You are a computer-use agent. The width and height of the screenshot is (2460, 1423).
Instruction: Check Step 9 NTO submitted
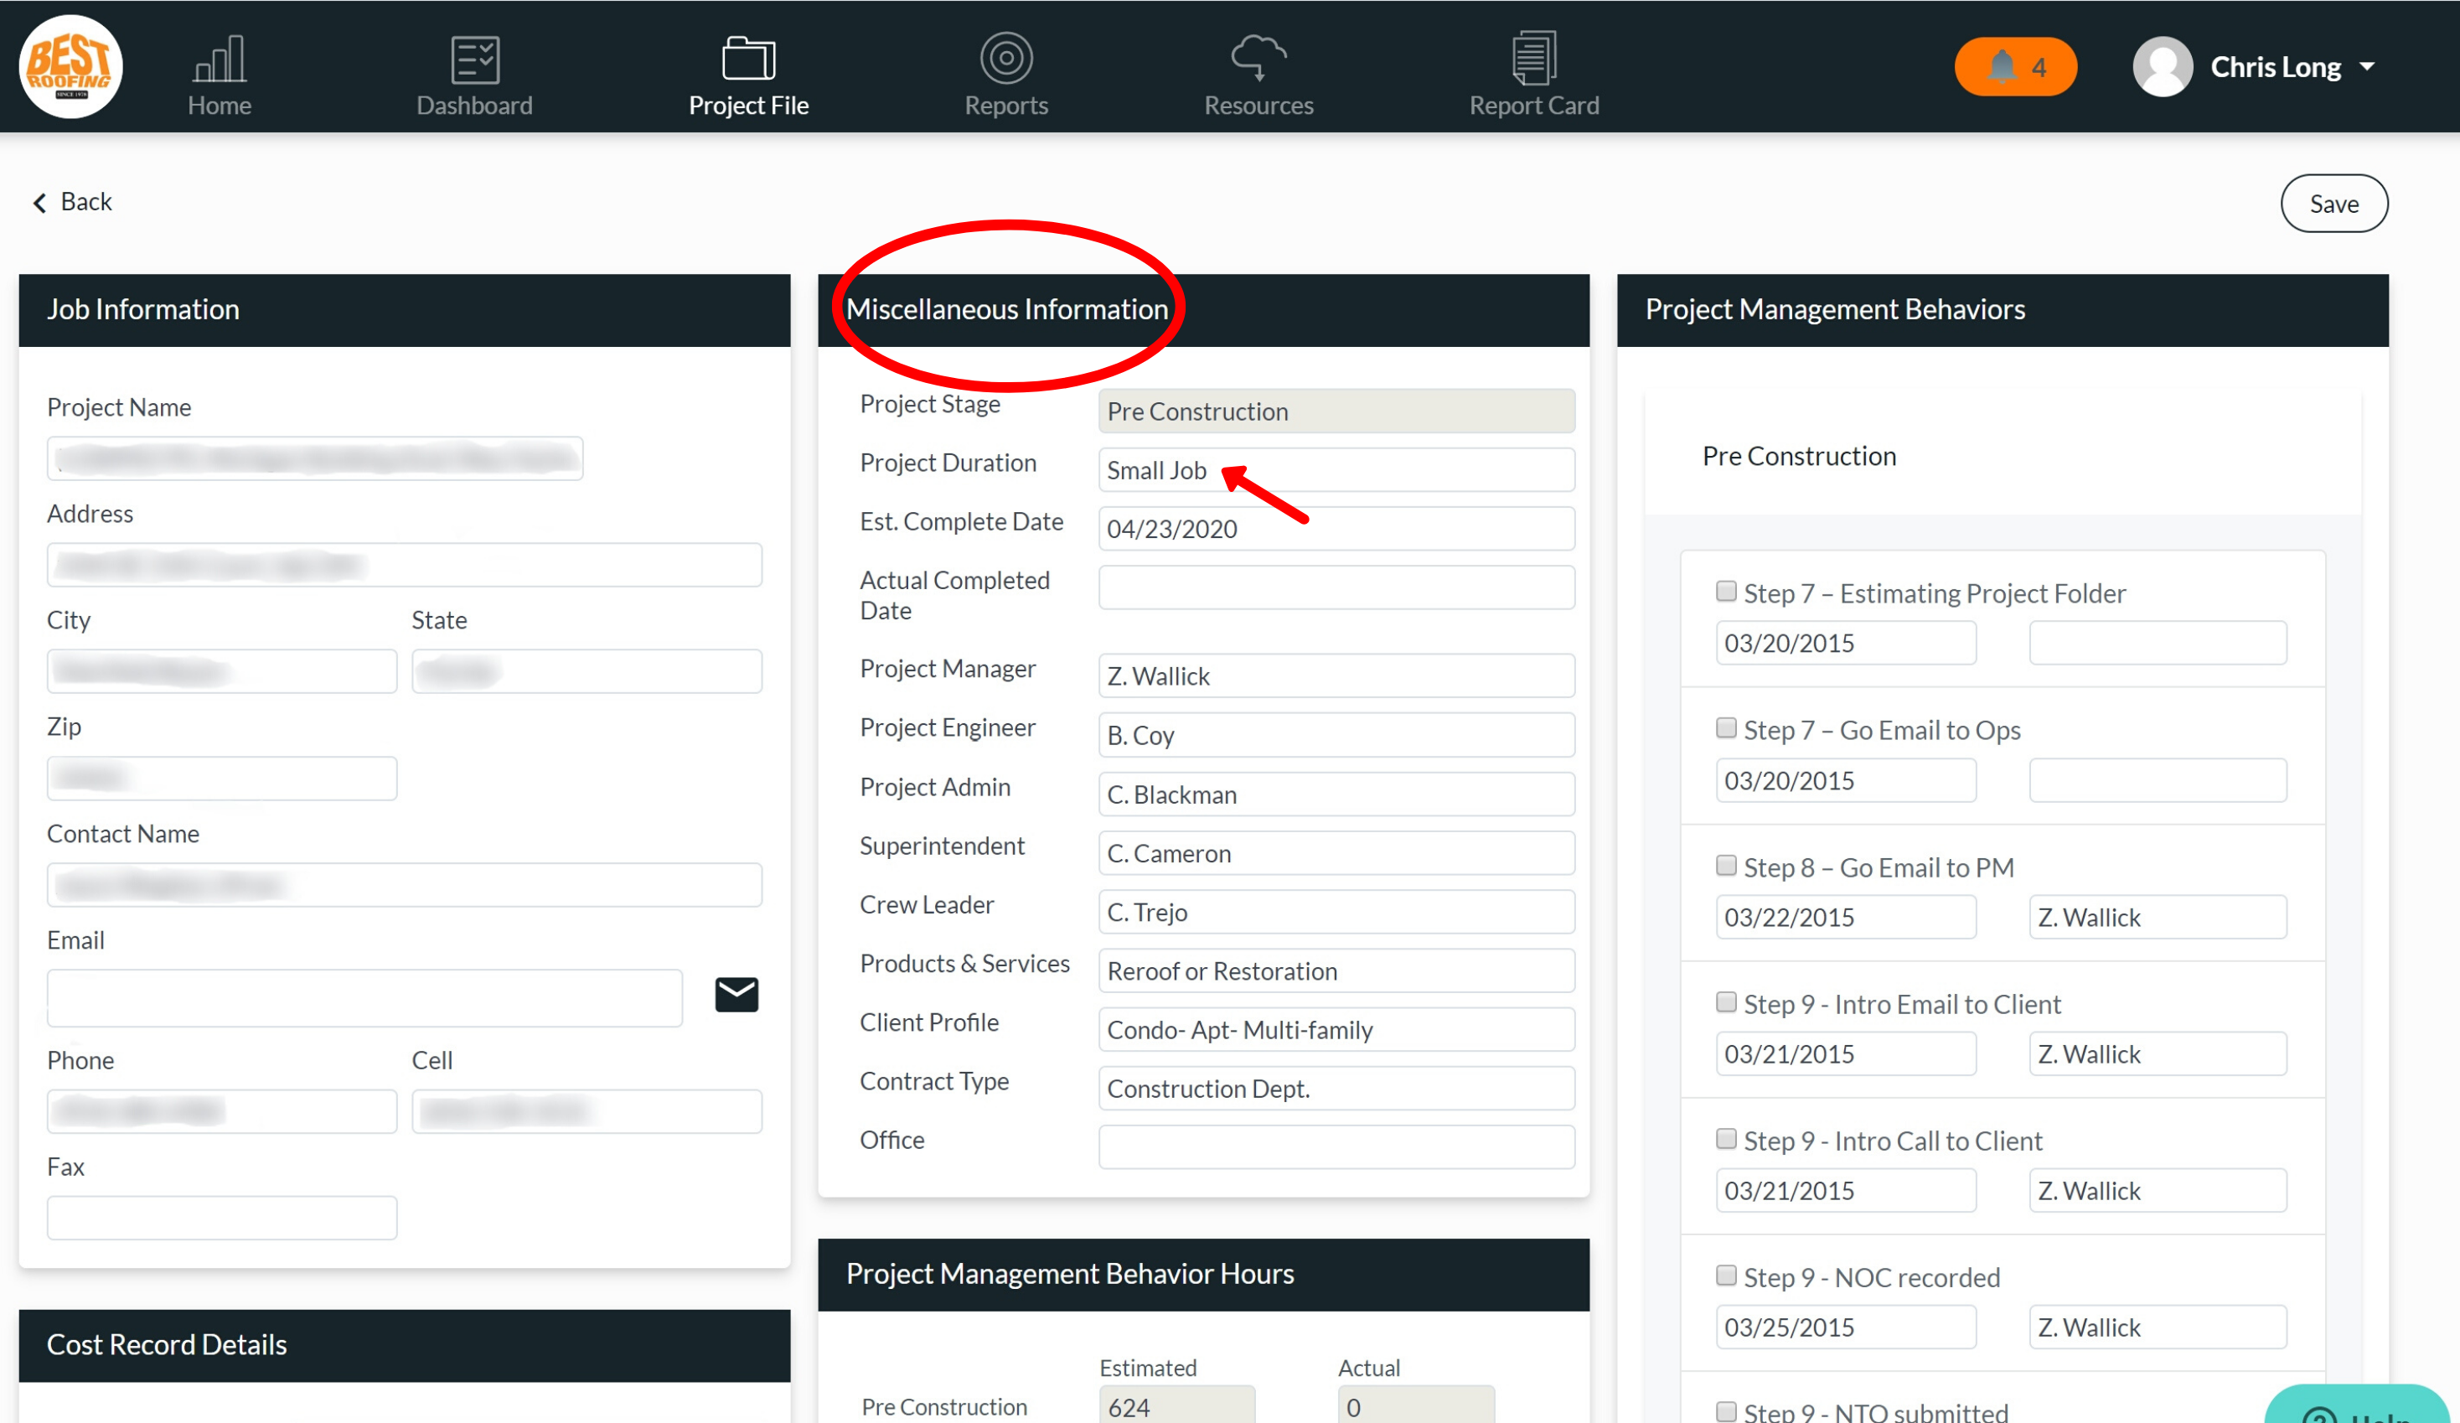1726,1411
